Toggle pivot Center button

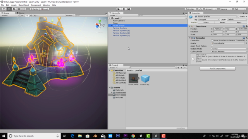click(34, 9)
